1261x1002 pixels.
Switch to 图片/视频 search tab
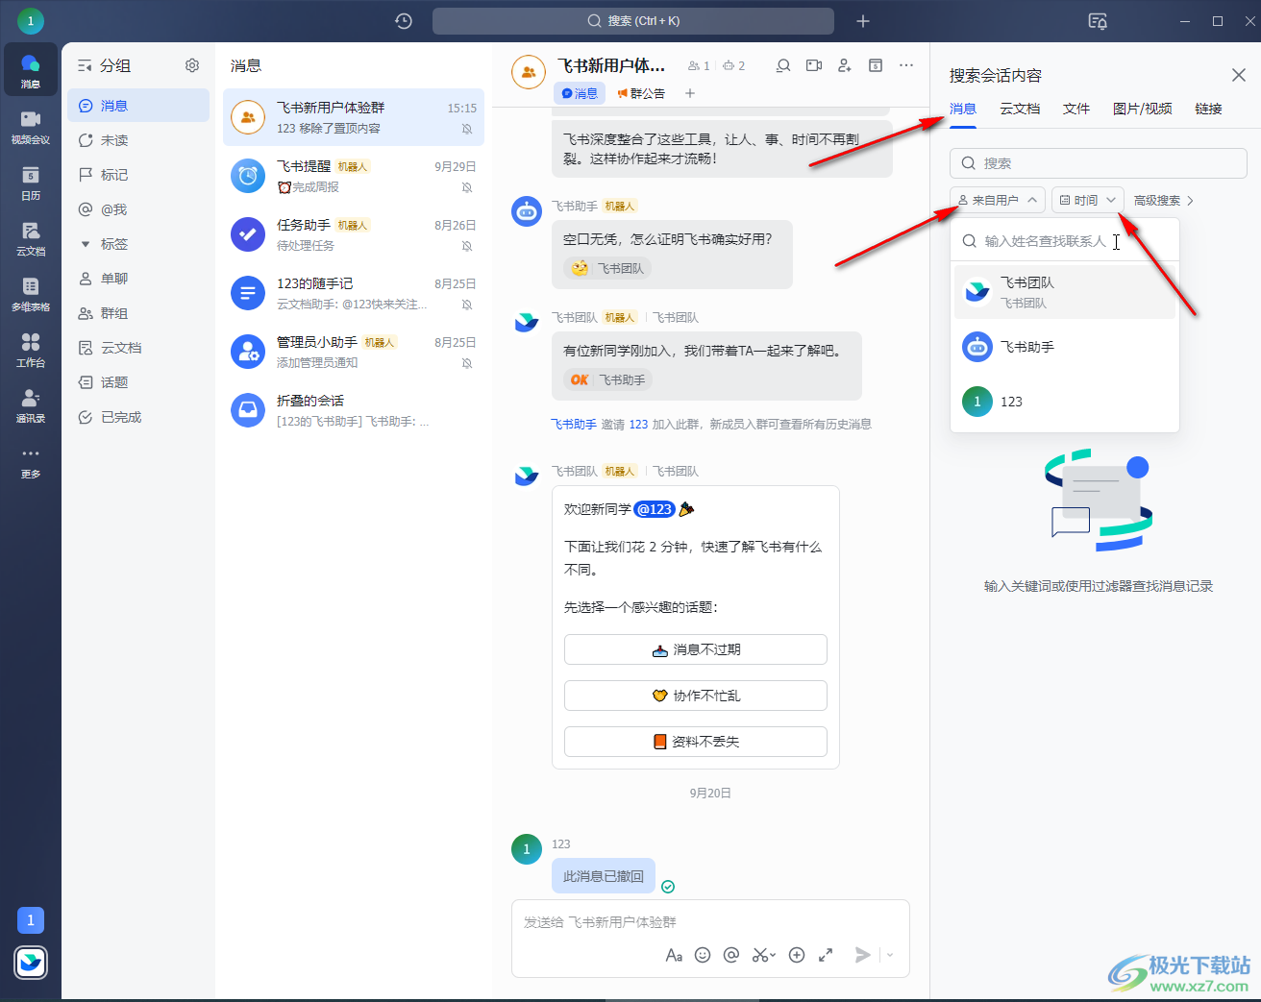coord(1142,109)
